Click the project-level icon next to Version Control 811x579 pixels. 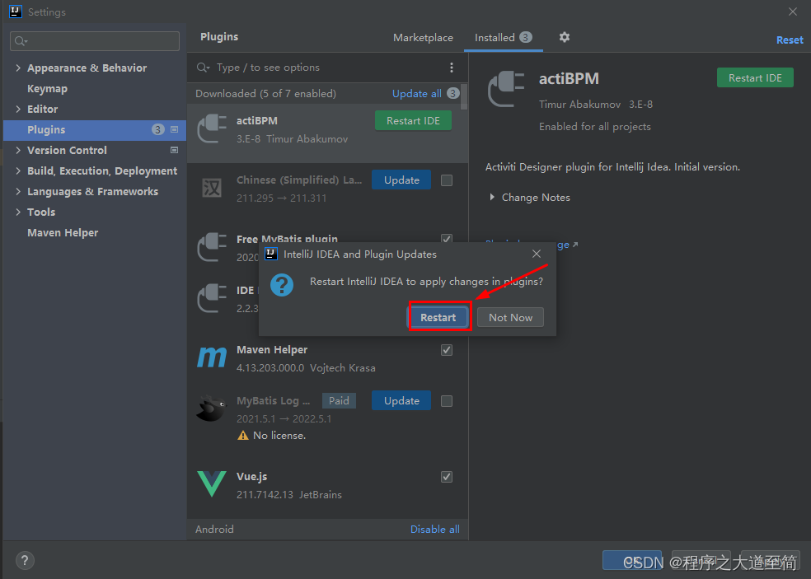pyautogui.click(x=174, y=150)
